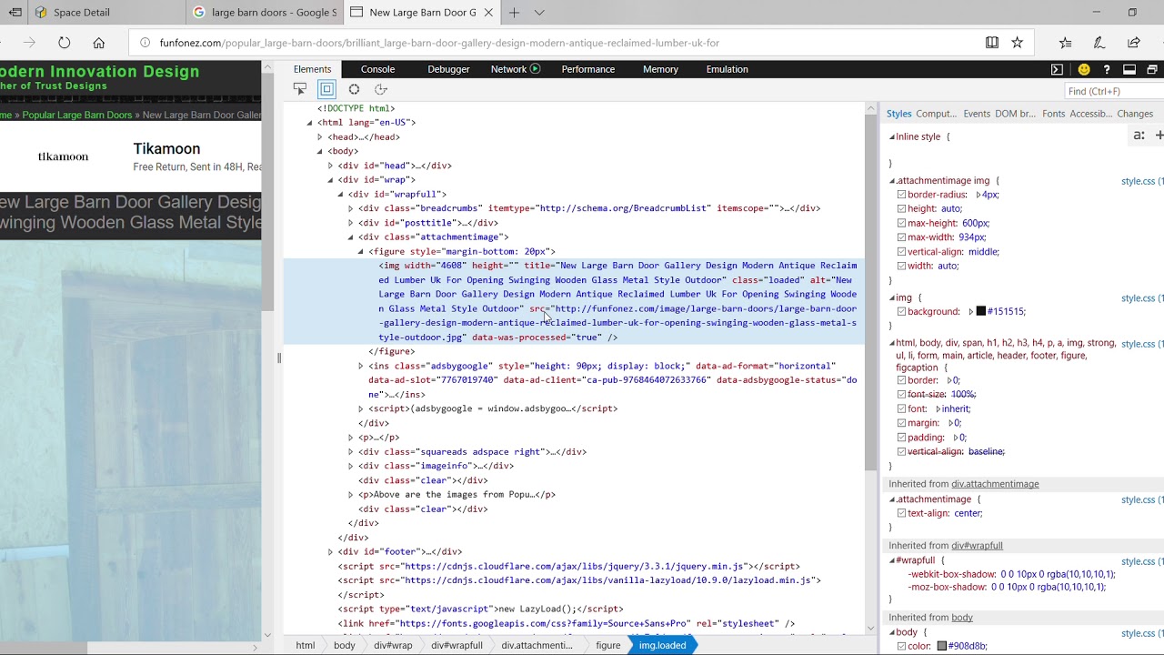Open the Debugger tab
The height and width of the screenshot is (655, 1164).
click(x=448, y=69)
